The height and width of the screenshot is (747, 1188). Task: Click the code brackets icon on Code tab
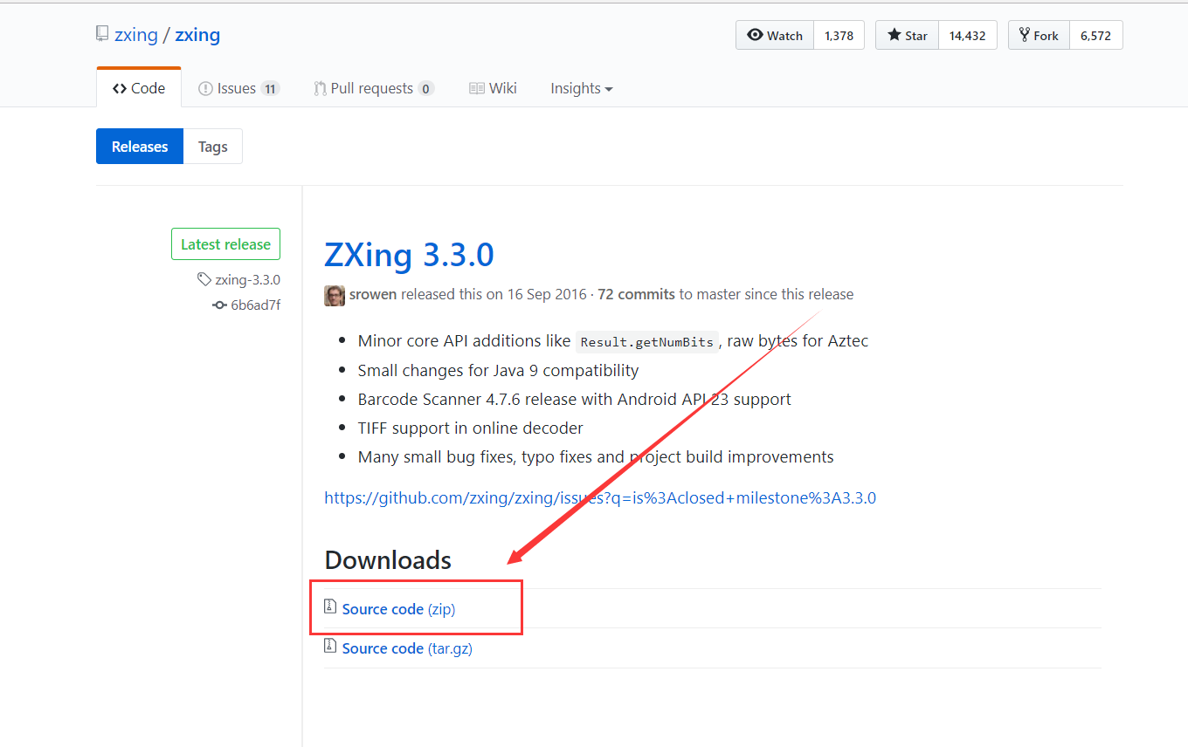point(120,88)
